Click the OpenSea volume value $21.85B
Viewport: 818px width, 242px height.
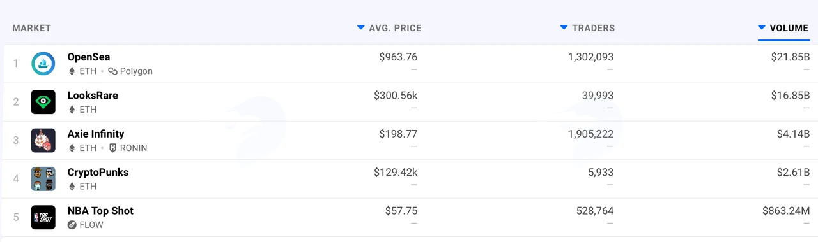791,57
